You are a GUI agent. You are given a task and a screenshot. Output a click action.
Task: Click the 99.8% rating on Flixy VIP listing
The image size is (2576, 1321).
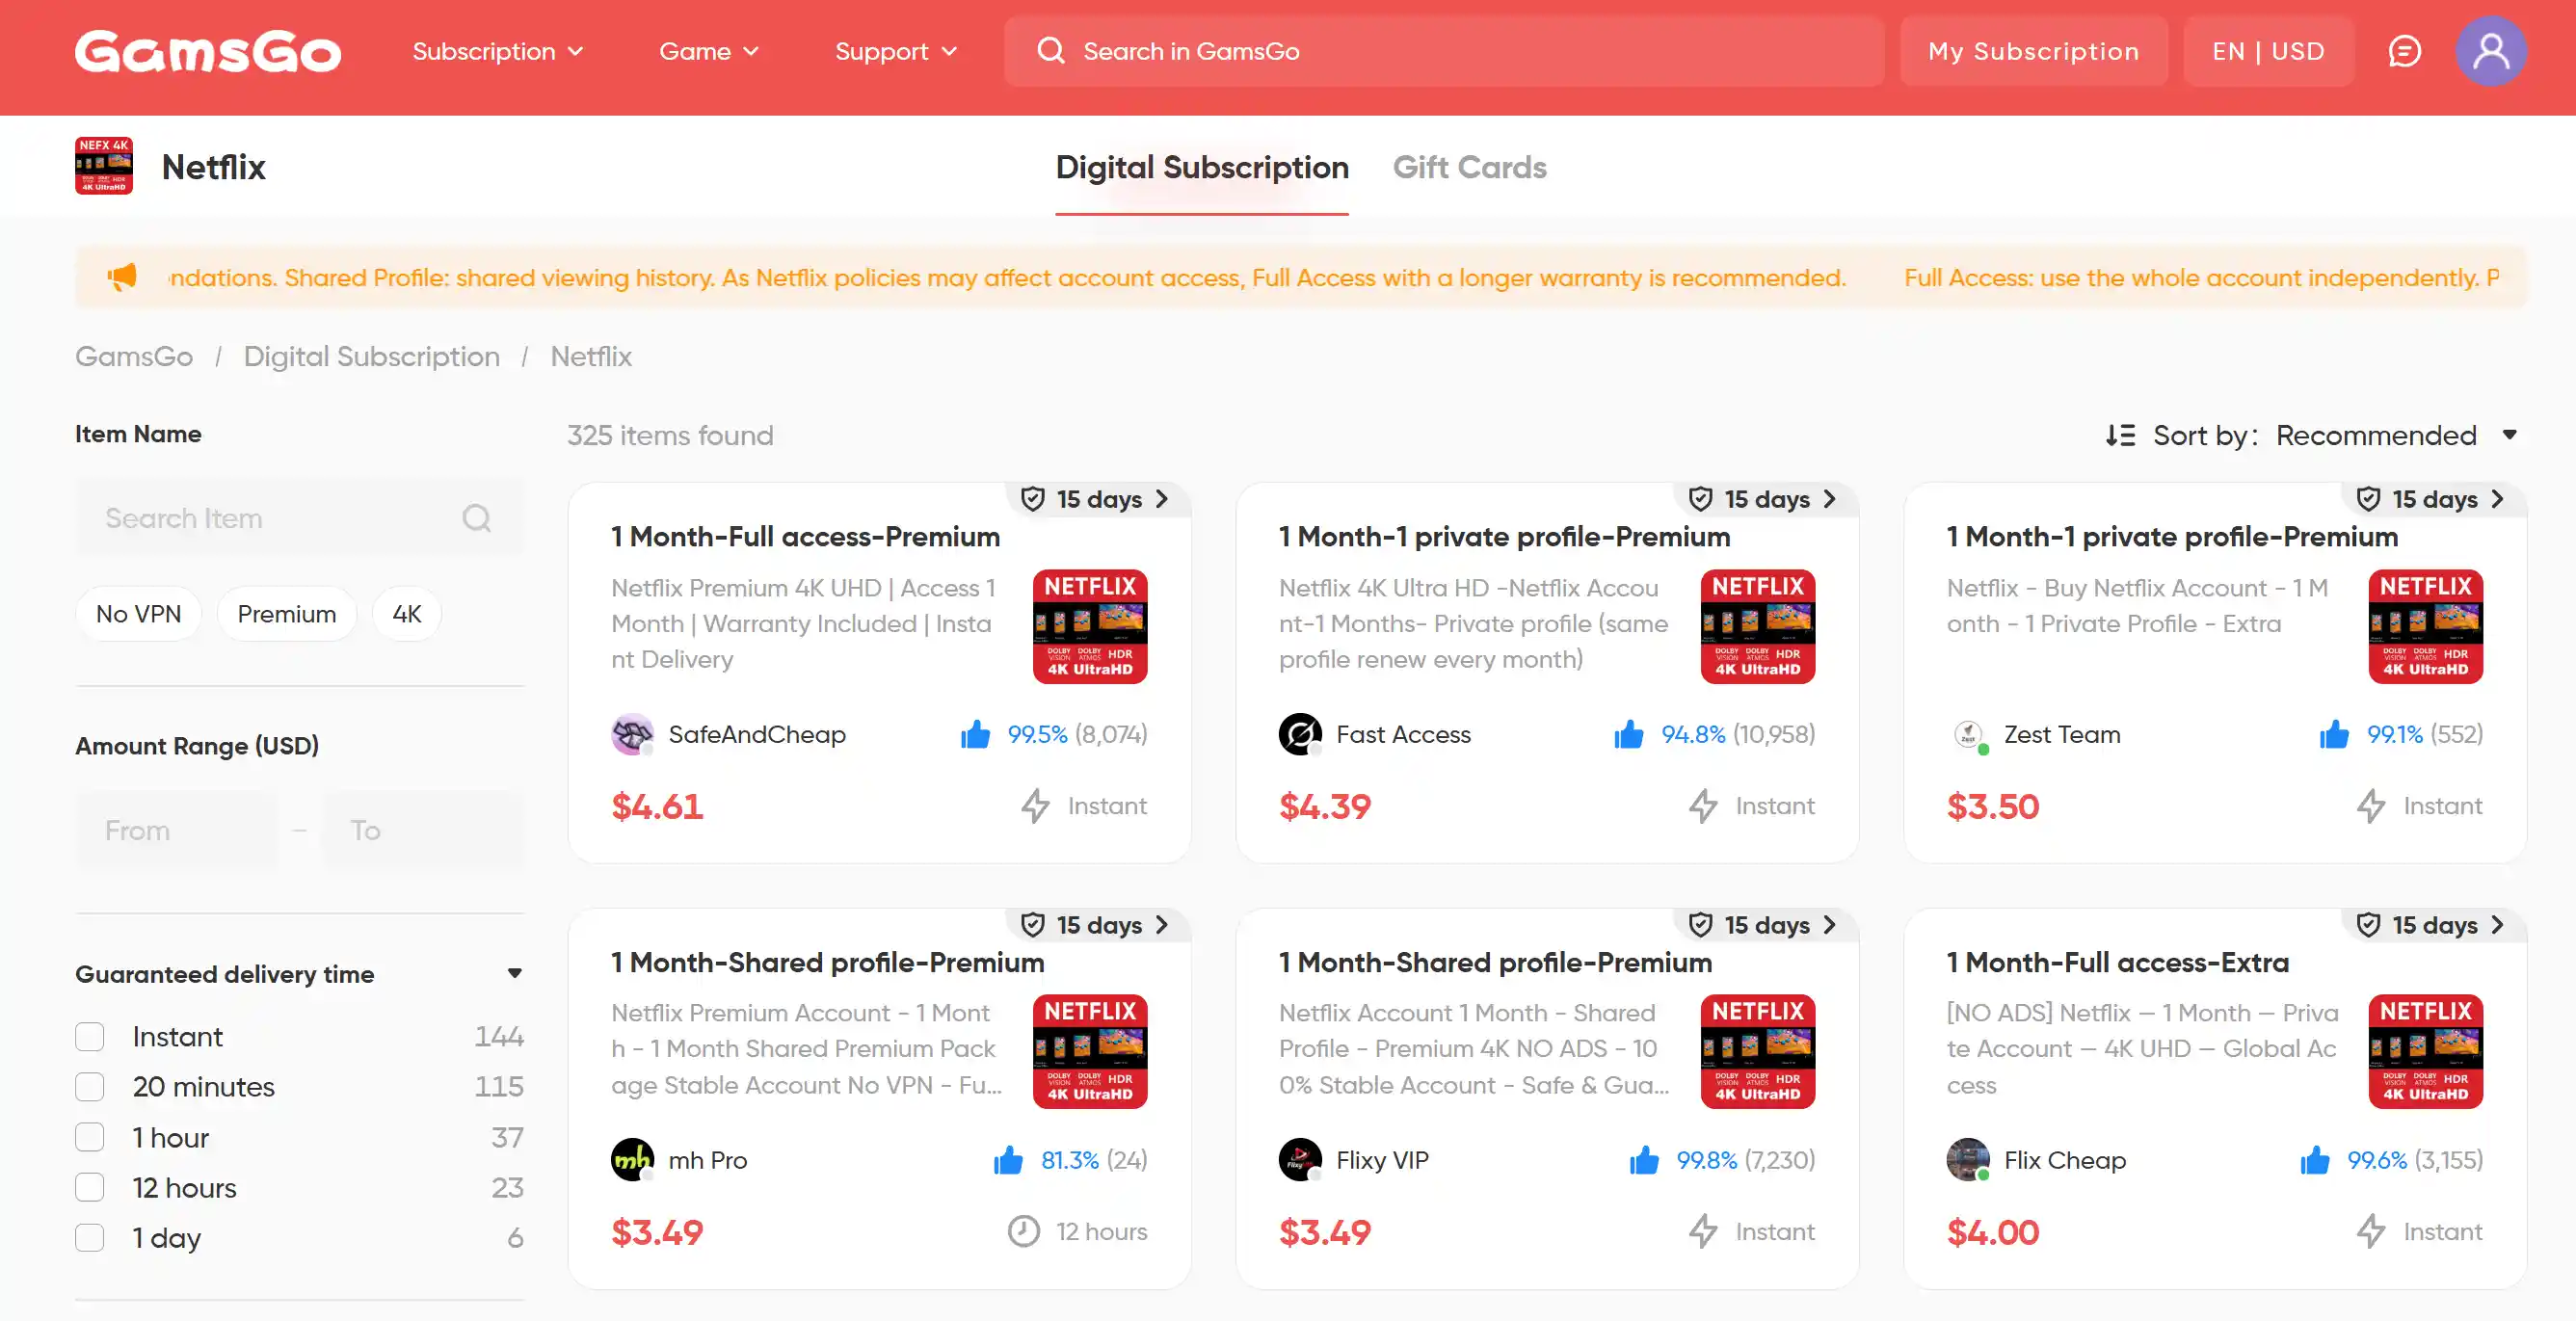tap(1706, 1160)
